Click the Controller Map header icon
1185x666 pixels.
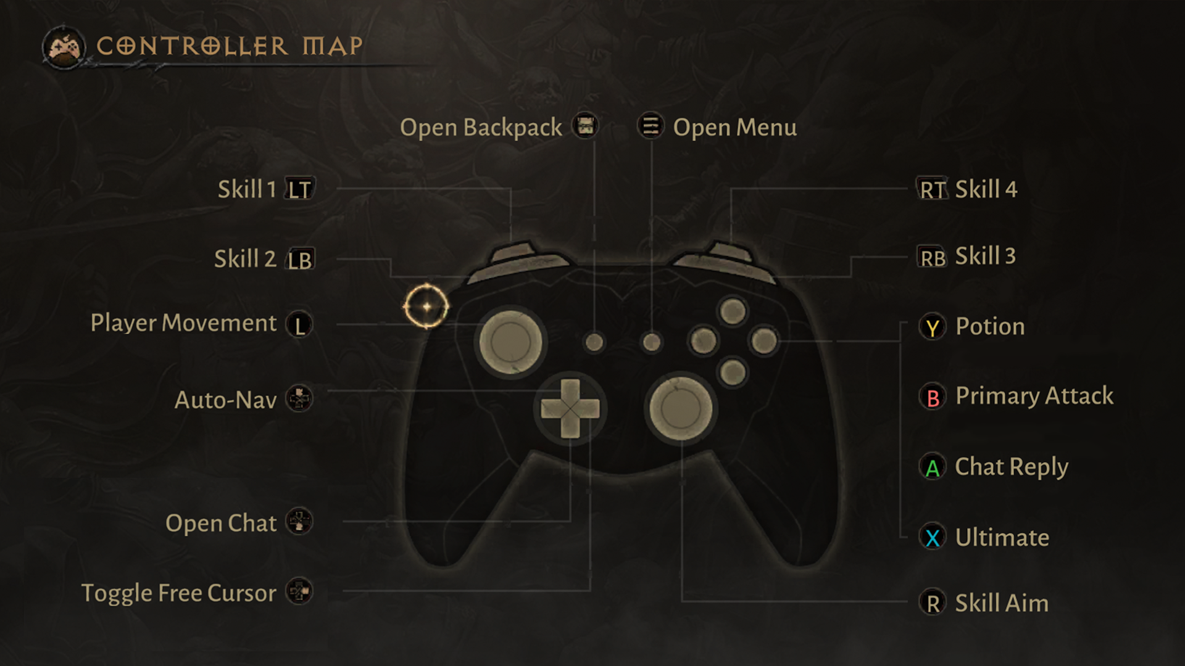(x=62, y=45)
